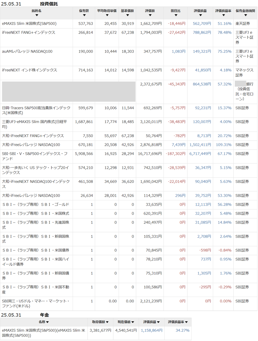Select pension eMAXIS Slim 米国株式 name cell

[44, 333]
